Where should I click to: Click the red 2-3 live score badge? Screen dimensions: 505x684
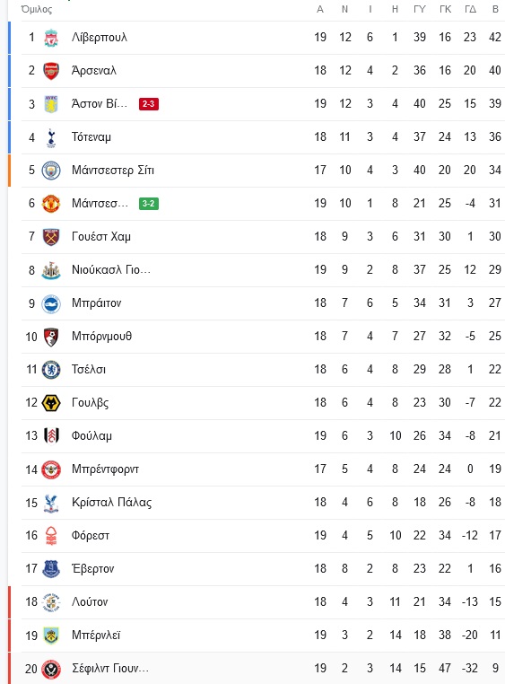pyautogui.click(x=149, y=104)
